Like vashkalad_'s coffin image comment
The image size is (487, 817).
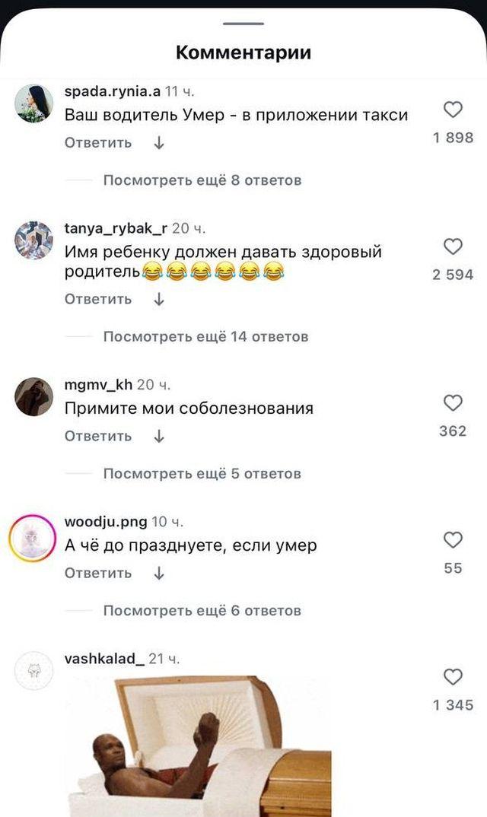tap(453, 677)
